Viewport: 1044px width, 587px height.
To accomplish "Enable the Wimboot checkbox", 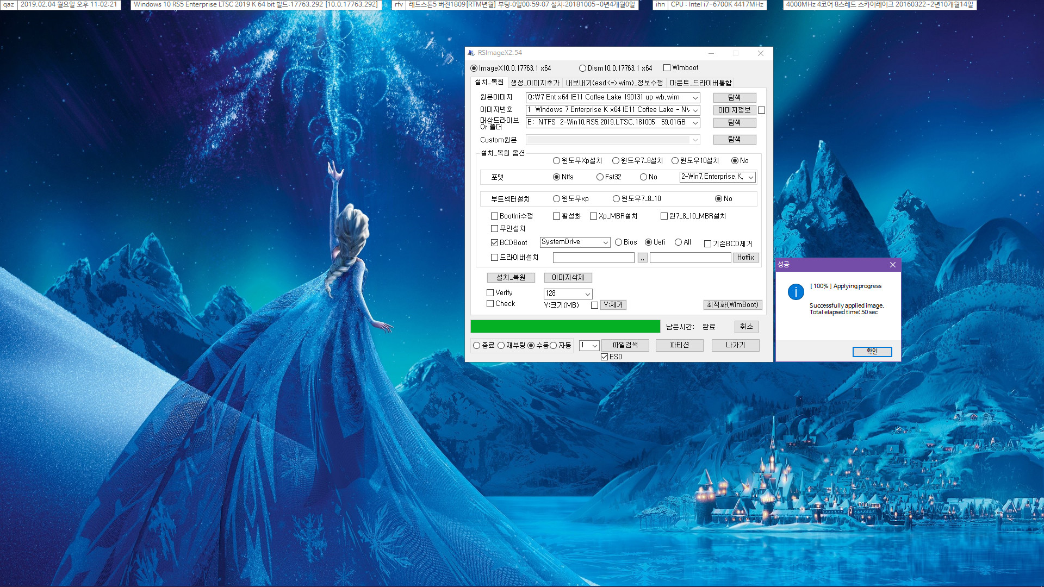I will coord(667,68).
